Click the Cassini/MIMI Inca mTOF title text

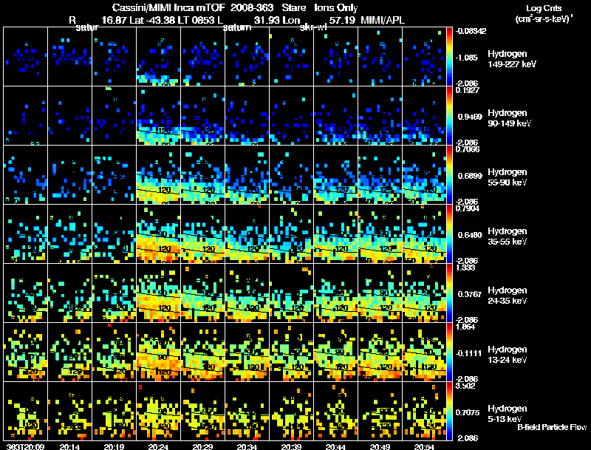[168, 8]
